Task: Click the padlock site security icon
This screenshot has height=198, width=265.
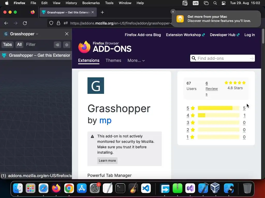Action: tap(58, 23)
